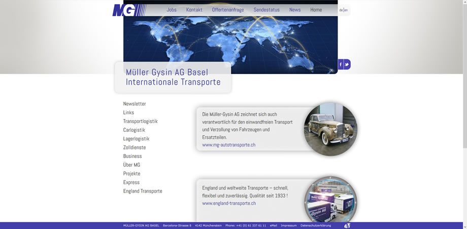Screen dimensions: 467x229
Task: Open Impressum in the footer
Action: [288, 225]
